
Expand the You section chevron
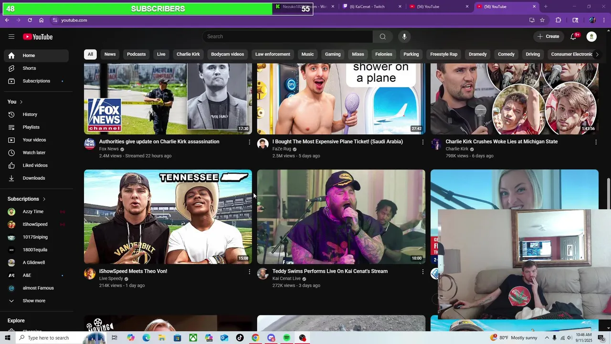(x=21, y=102)
